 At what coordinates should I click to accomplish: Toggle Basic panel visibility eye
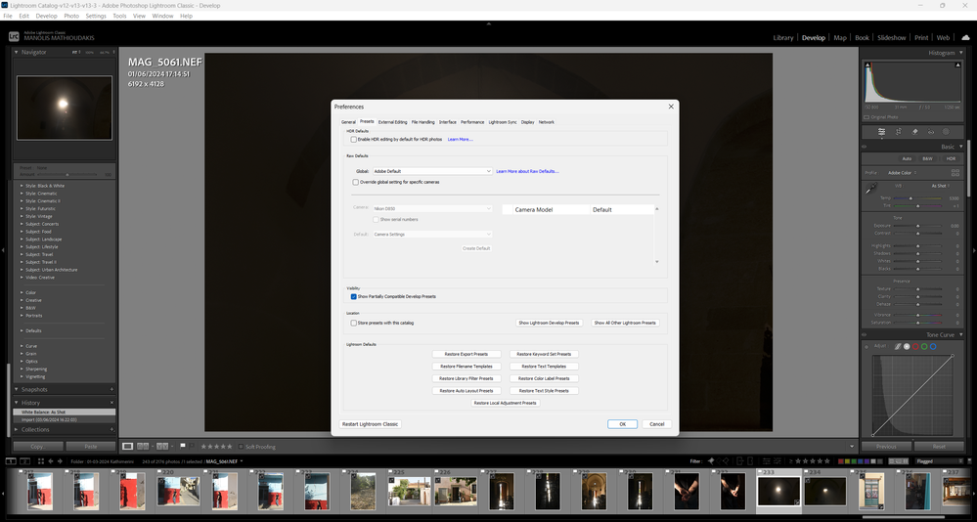[x=865, y=147]
